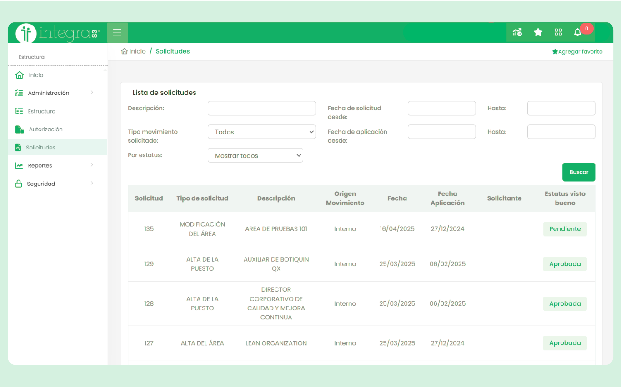Image resolution: width=621 pixels, height=387 pixels.
Task: Click the home icon in breadcrumb
Action: 124,51
